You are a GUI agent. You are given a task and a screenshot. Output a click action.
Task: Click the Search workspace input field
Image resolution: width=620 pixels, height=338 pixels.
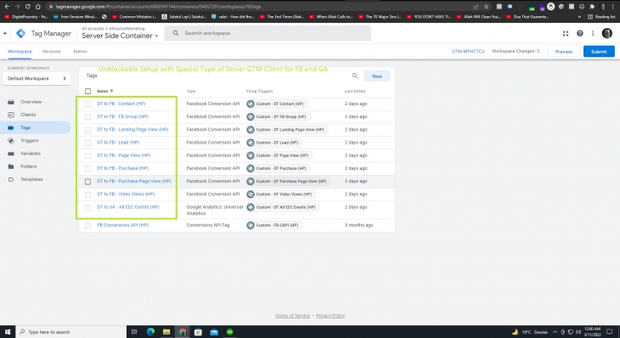click(268, 33)
